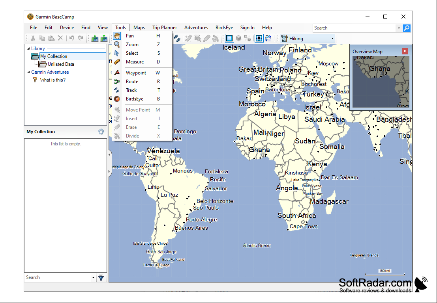Switch to the 2D map view

[x=229, y=38]
